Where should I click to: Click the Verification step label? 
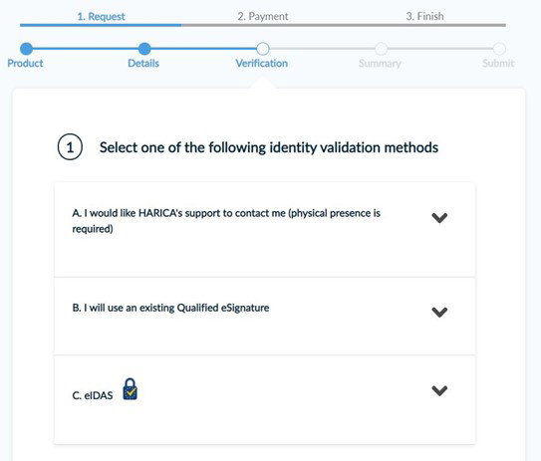(261, 63)
